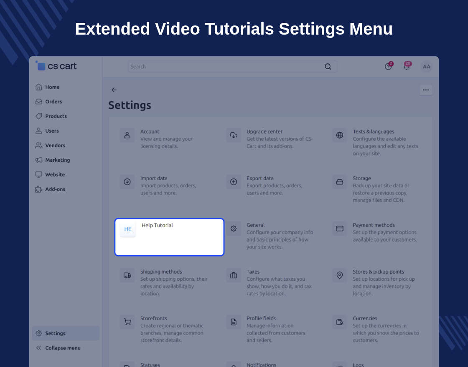Click the Export data up-arrow icon
Screen dimensions: 468x367
pos(234,182)
